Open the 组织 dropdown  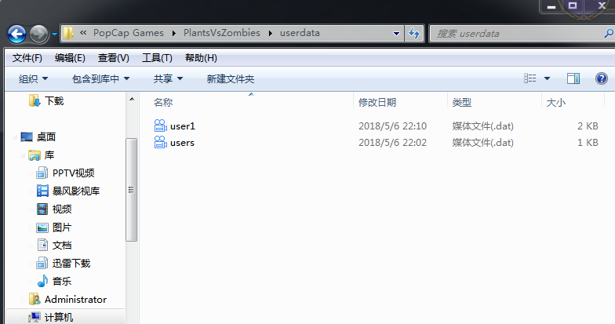(33, 78)
